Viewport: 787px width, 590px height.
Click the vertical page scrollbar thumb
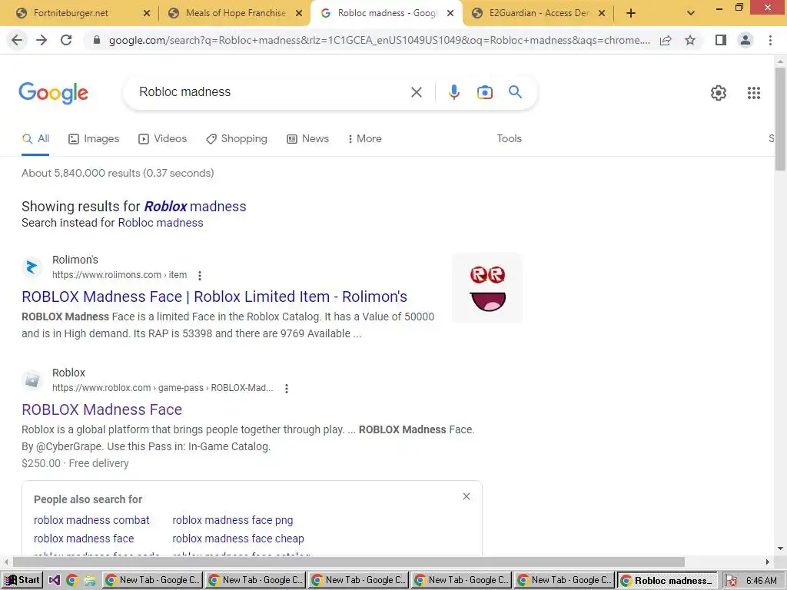pyautogui.click(x=780, y=119)
